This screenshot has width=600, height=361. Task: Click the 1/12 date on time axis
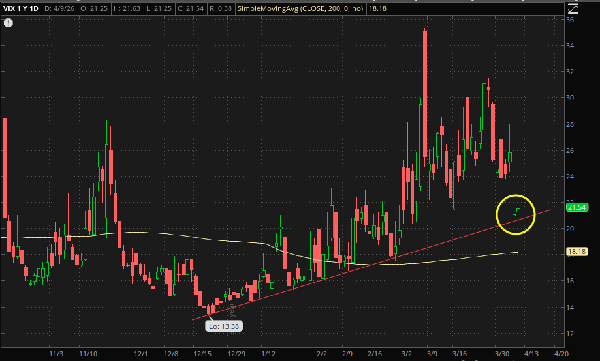click(268, 354)
